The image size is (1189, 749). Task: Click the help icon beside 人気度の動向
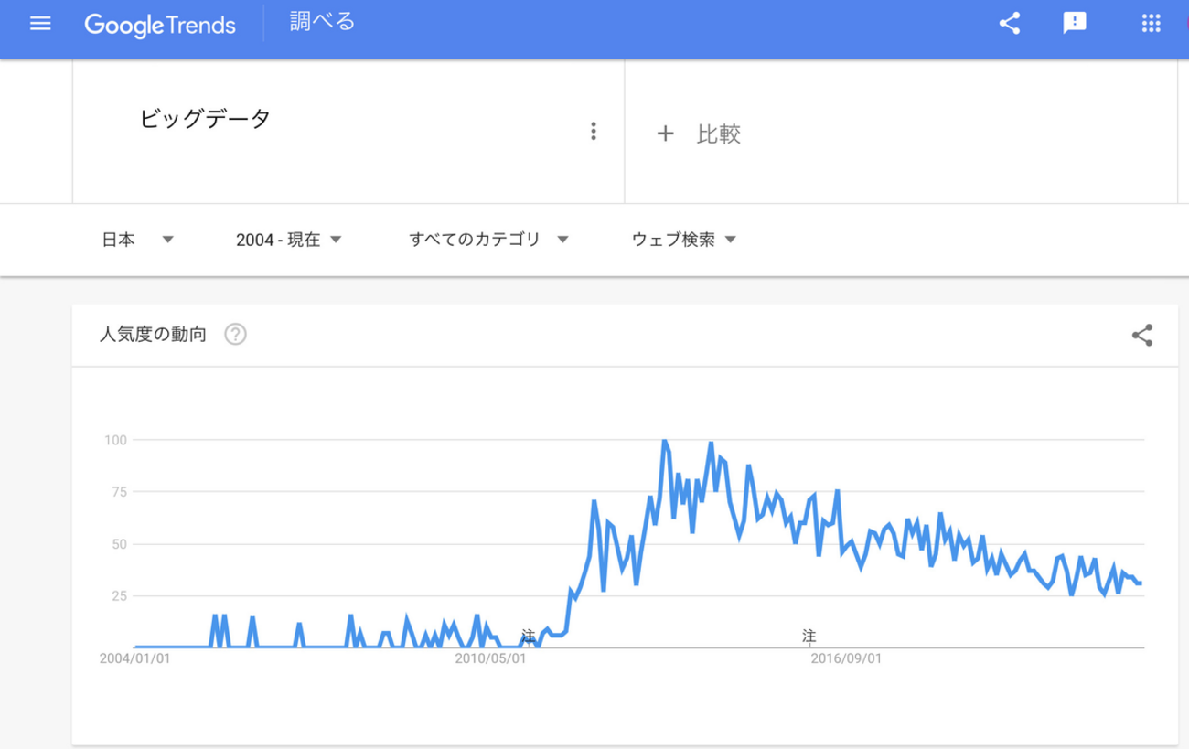(x=235, y=335)
